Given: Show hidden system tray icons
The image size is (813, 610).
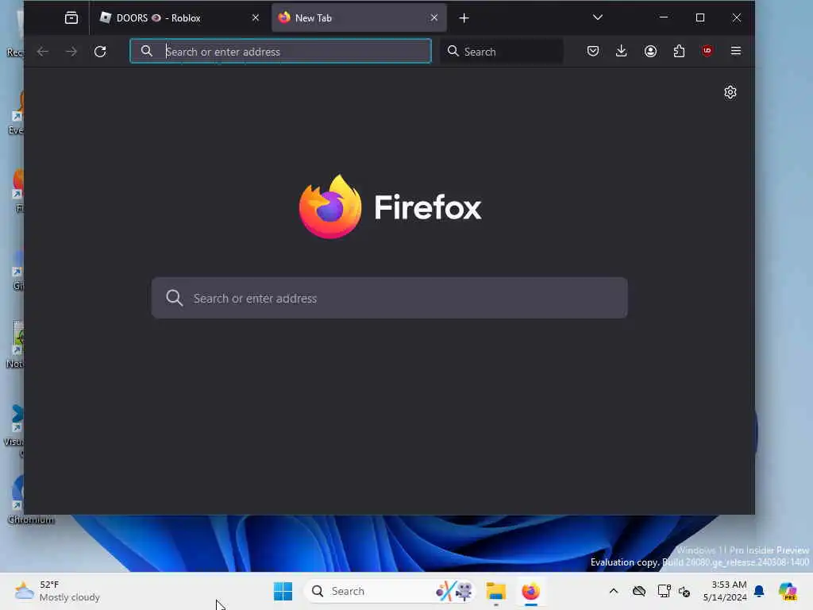Looking at the screenshot, I should coord(614,591).
